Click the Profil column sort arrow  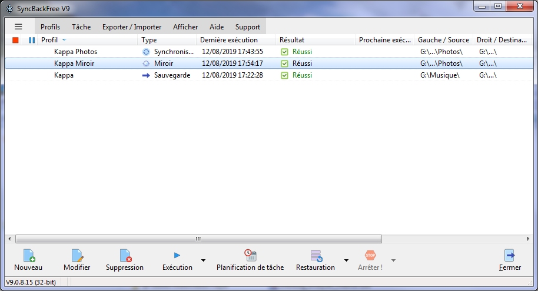click(64, 40)
